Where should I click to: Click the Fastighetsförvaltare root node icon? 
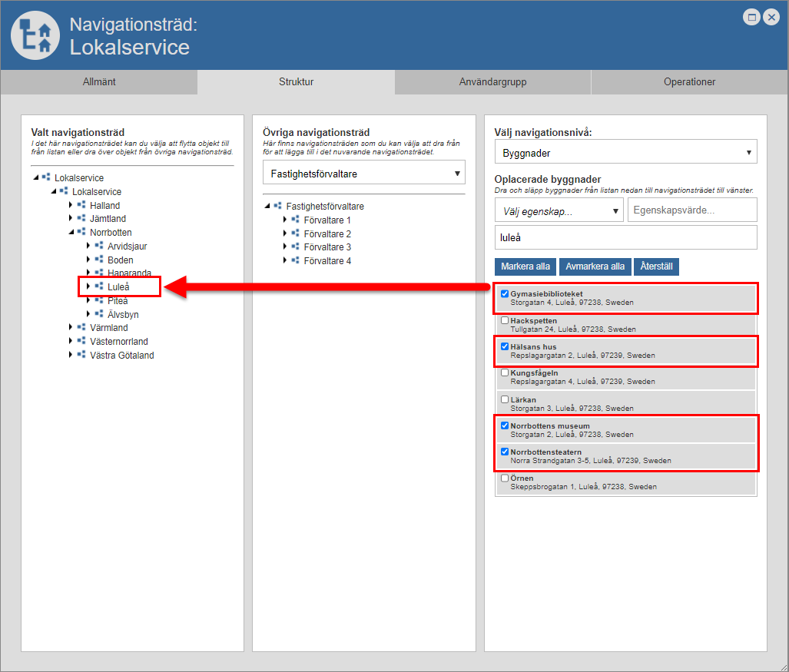click(x=277, y=206)
